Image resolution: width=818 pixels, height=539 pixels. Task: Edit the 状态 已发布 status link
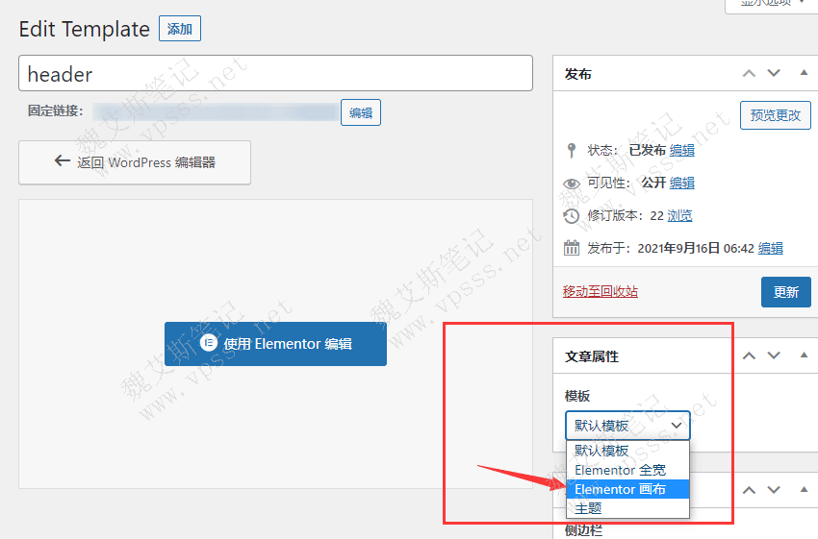coord(682,150)
